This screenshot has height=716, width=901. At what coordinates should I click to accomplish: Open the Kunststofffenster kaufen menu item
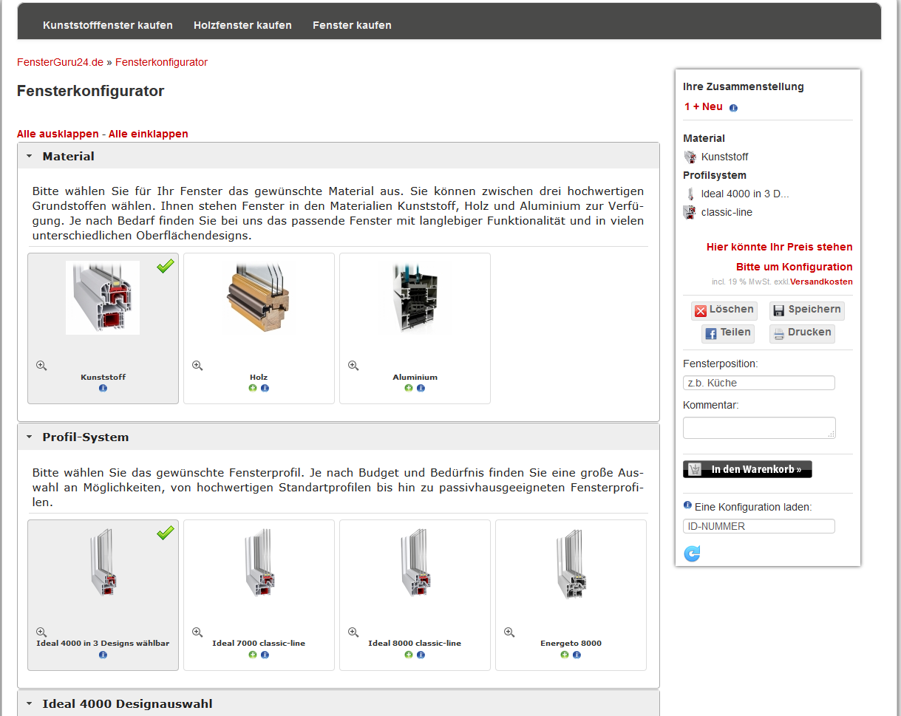click(x=108, y=25)
